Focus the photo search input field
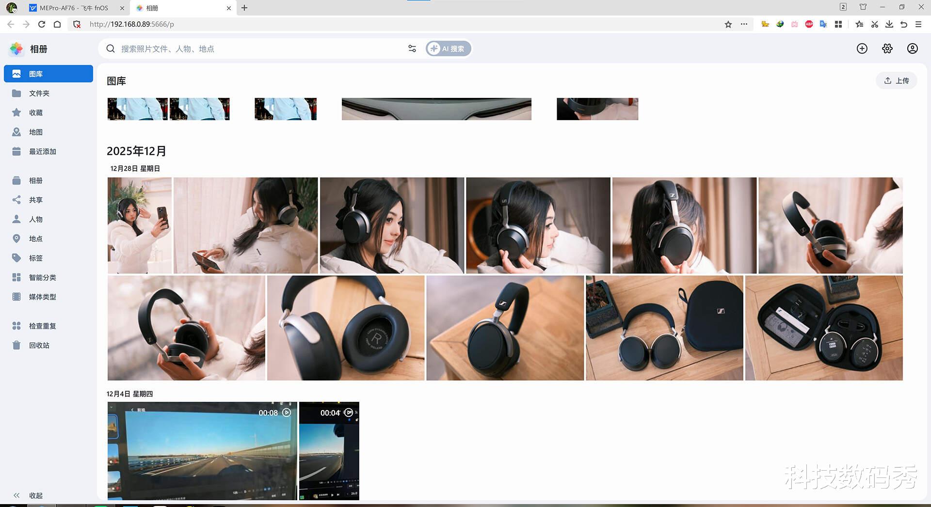Image resolution: width=931 pixels, height=507 pixels. tap(257, 48)
